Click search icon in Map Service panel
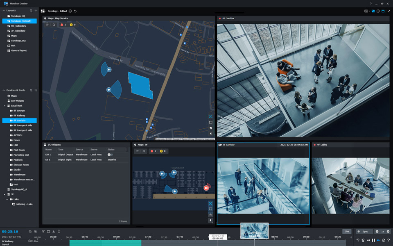This screenshot has width=393, height=246. [54, 25]
